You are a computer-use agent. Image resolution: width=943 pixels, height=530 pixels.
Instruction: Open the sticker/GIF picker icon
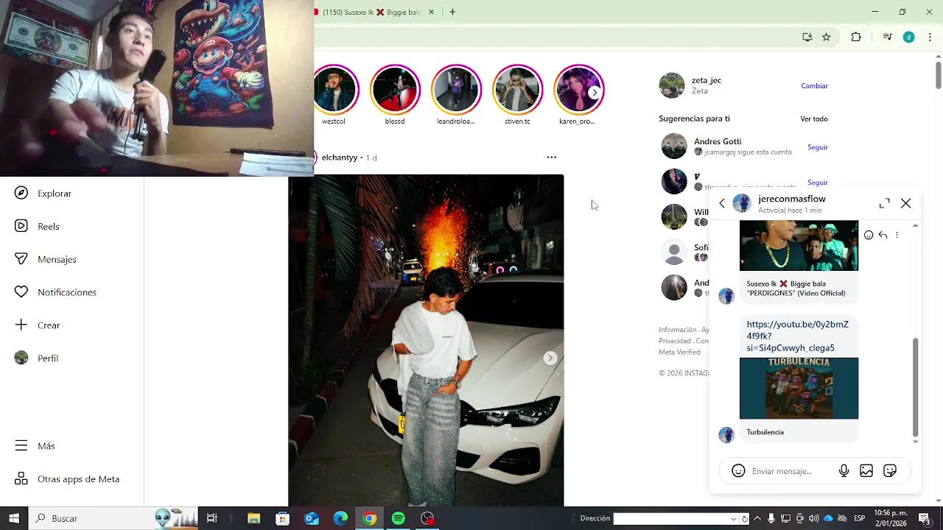[890, 471]
